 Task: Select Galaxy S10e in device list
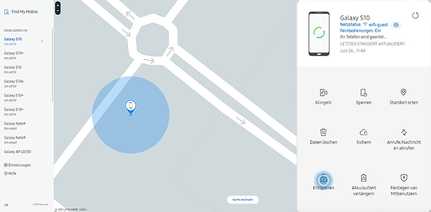click(14, 83)
